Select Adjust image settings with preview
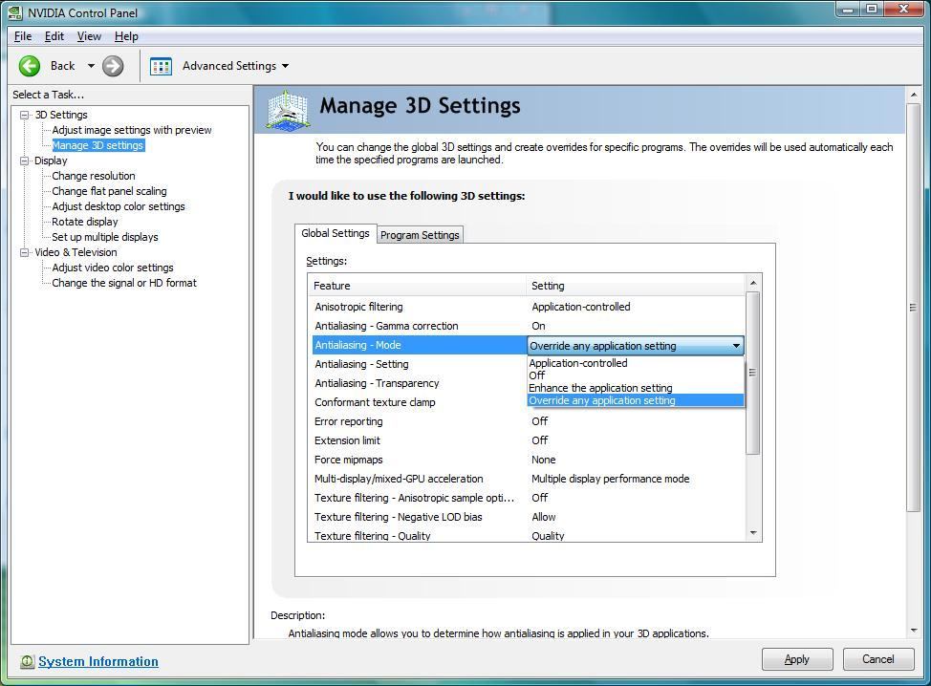The height and width of the screenshot is (686, 931). (x=132, y=130)
